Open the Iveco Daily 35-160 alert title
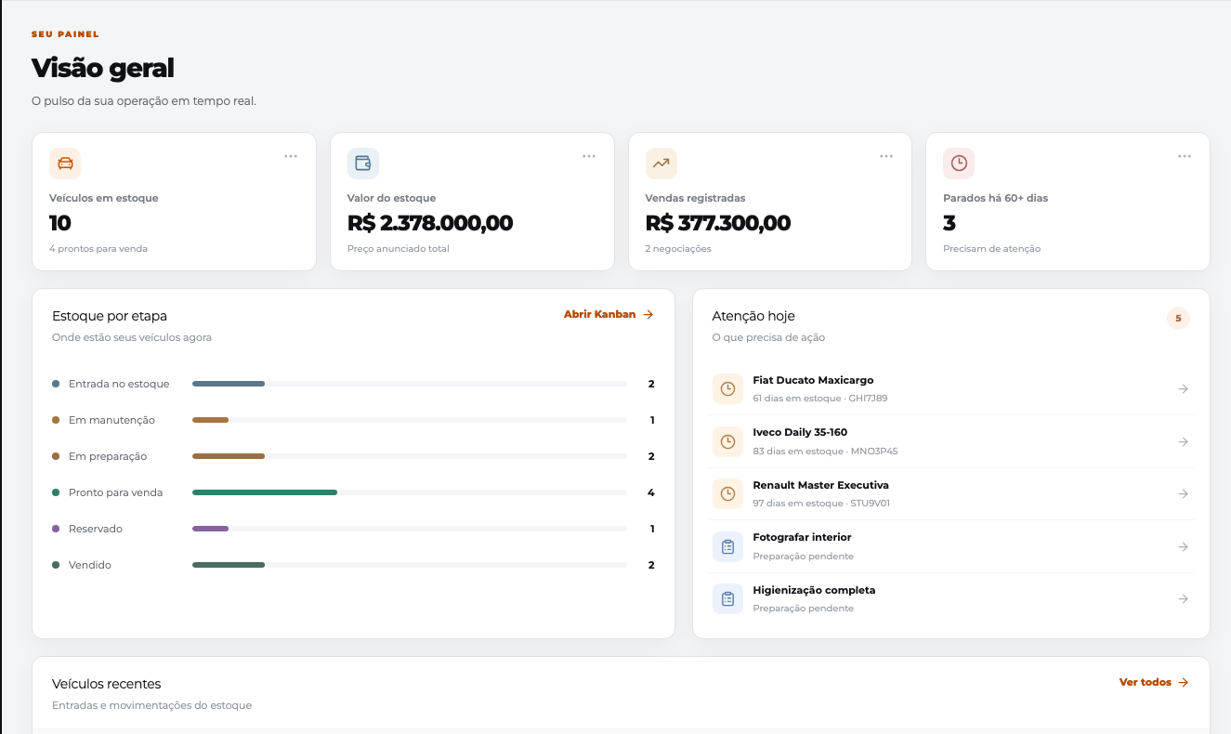The height and width of the screenshot is (734, 1231). (800, 432)
